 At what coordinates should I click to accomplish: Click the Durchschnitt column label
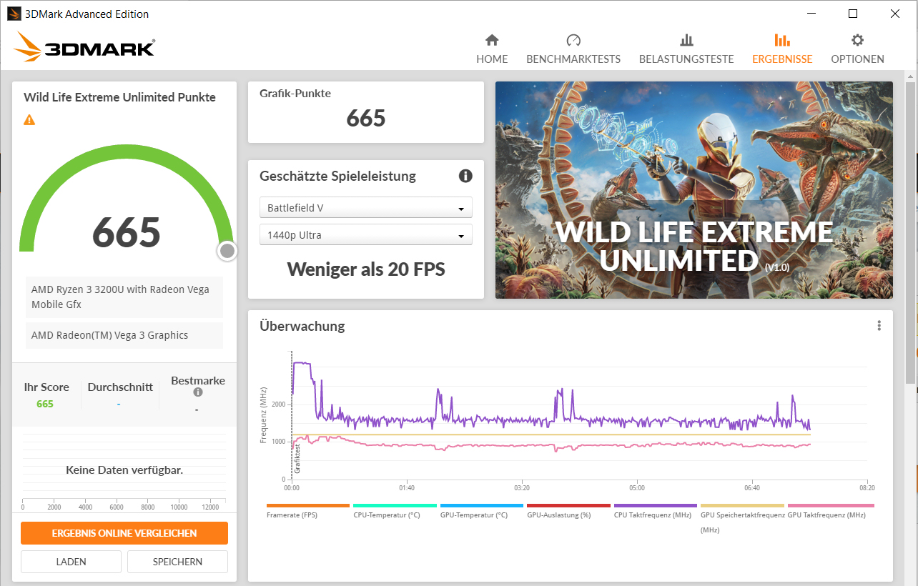click(120, 387)
